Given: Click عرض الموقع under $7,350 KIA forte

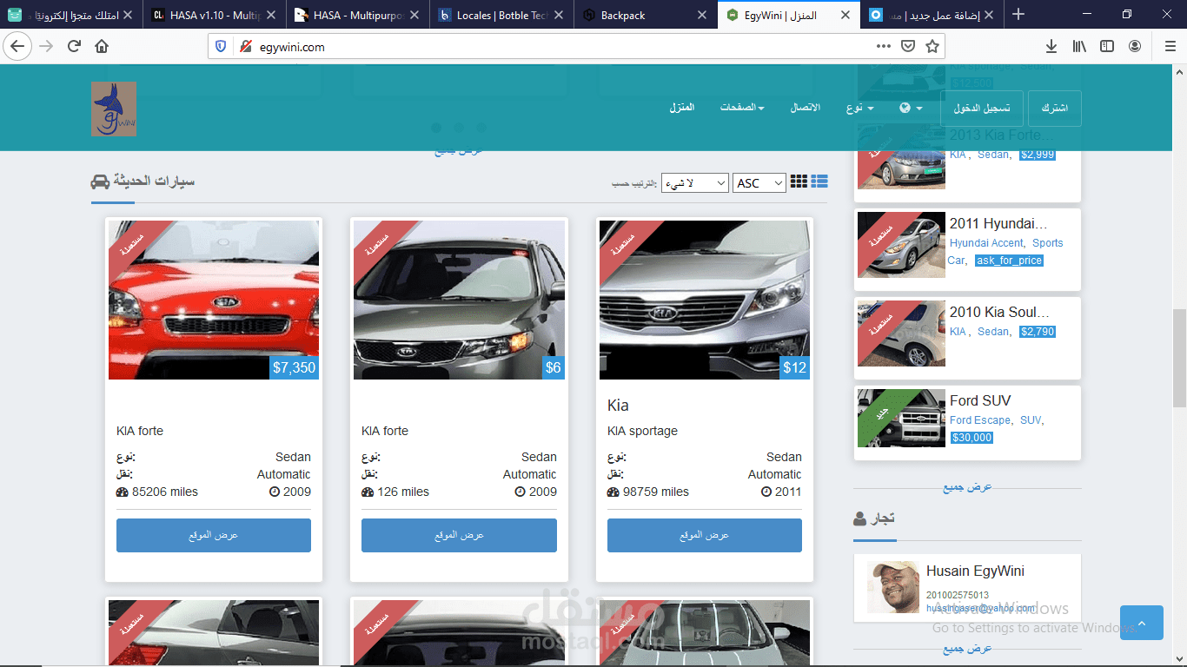Looking at the screenshot, I should coord(214,535).
